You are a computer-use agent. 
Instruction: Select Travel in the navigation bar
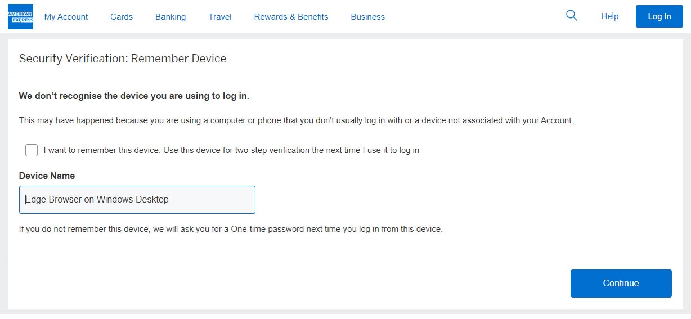[220, 17]
